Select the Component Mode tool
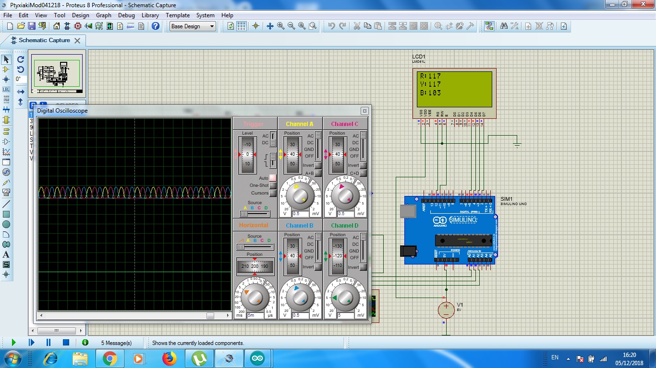This screenshot has width=656, height=368. (6, 69)
